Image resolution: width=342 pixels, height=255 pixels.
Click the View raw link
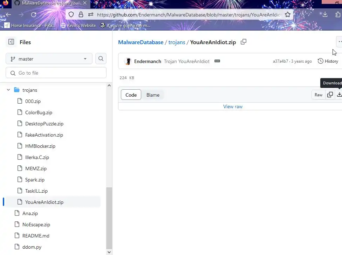(233, 106)
